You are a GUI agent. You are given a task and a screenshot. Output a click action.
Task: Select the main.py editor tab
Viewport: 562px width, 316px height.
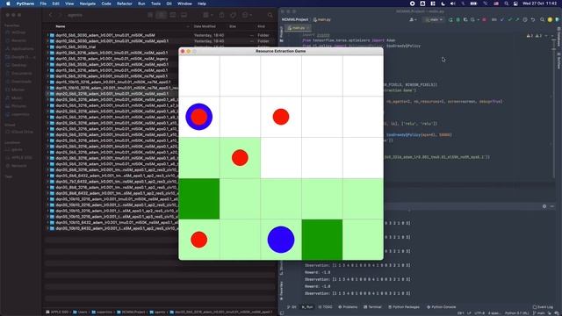[x=299, y=27]
